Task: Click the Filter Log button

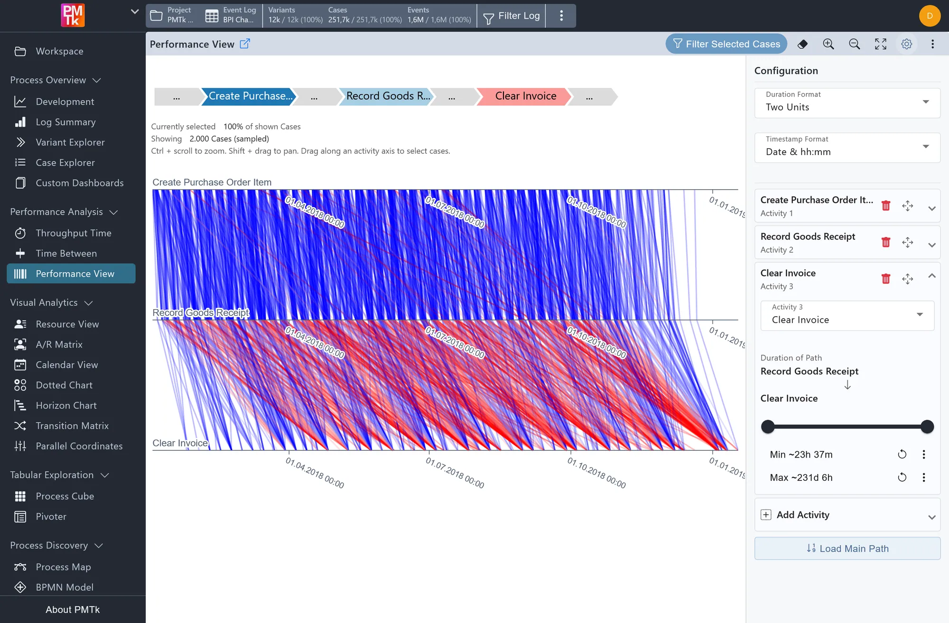Action: pyautogui.click(x=512, y=16)
